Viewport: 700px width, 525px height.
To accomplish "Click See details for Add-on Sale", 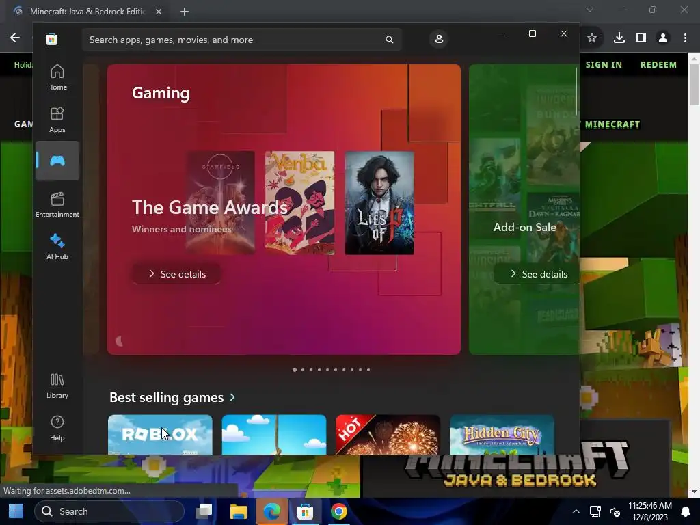I will click(x=537, y=274).
